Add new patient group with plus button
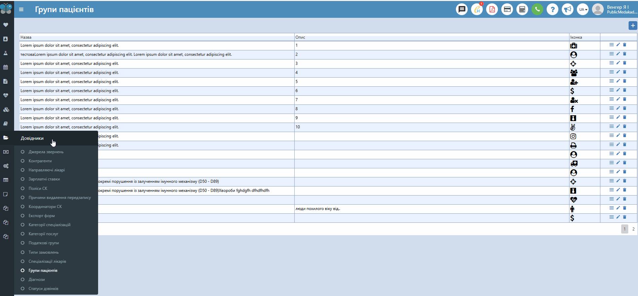638x296 pixels. 633,26
